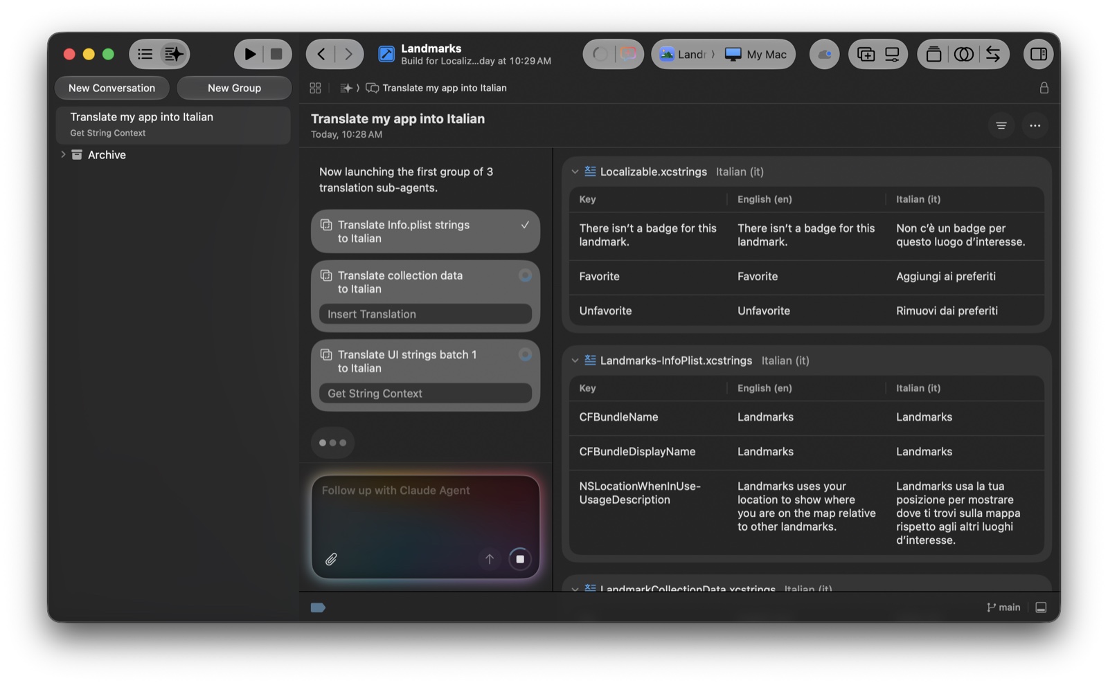
Task: Click the blue tag icon in status bar
Action: [318, 608]
